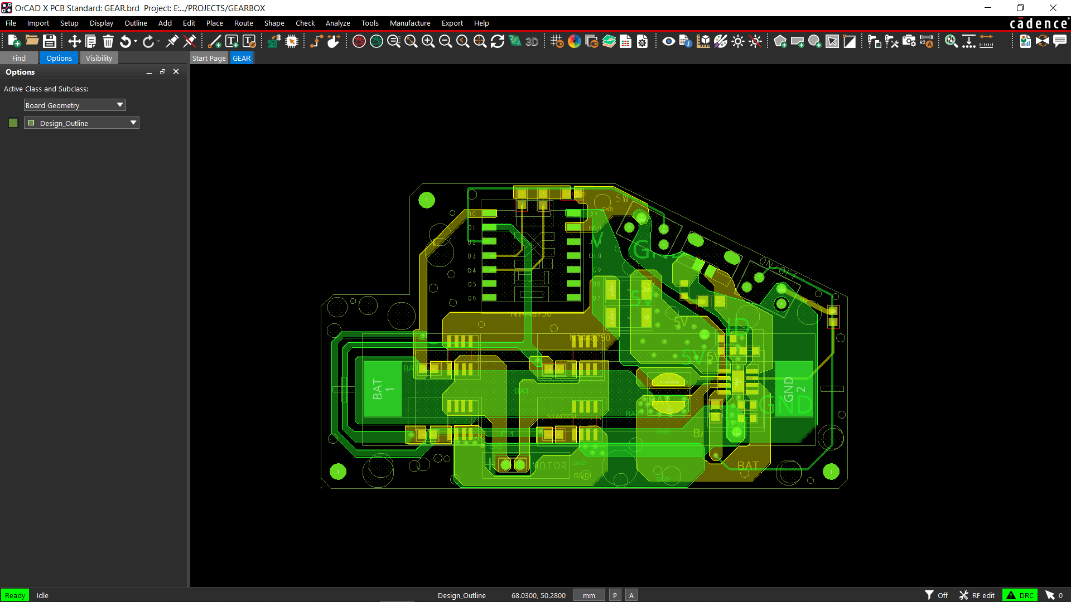Switch to the Visibility panel tab
The image size is (1071, 602).
coord(99,58)
